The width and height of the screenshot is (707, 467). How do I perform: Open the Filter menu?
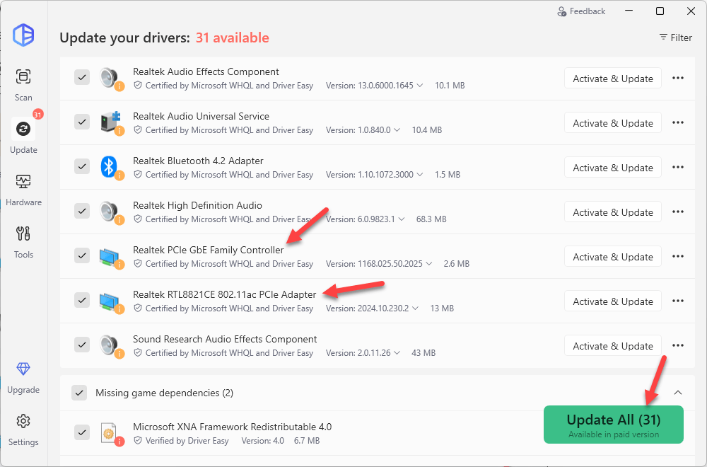click(x=675, y=38)
